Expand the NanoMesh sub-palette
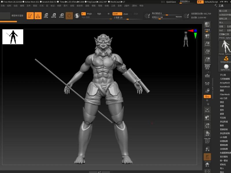 tap(225, 86)
